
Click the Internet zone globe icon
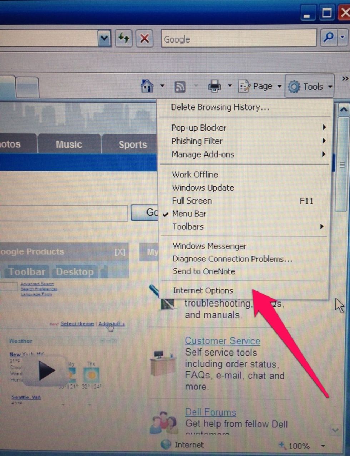coord(166,445)
